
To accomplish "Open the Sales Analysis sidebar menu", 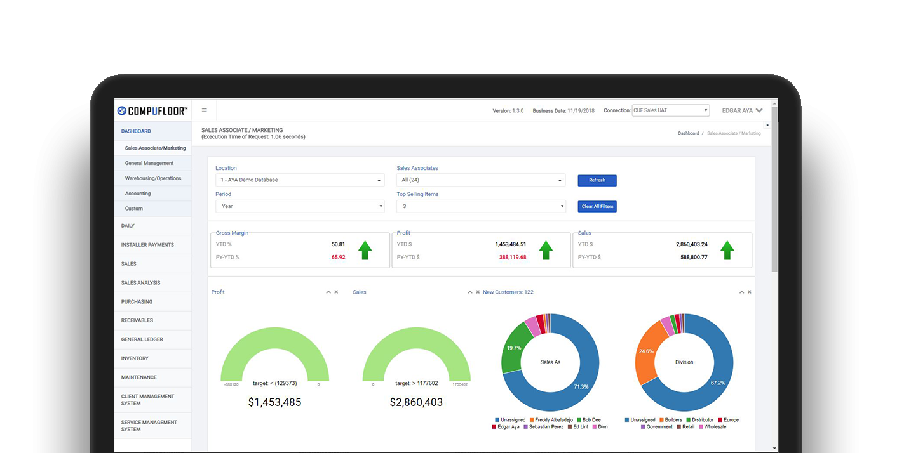I will coord(141,283).
